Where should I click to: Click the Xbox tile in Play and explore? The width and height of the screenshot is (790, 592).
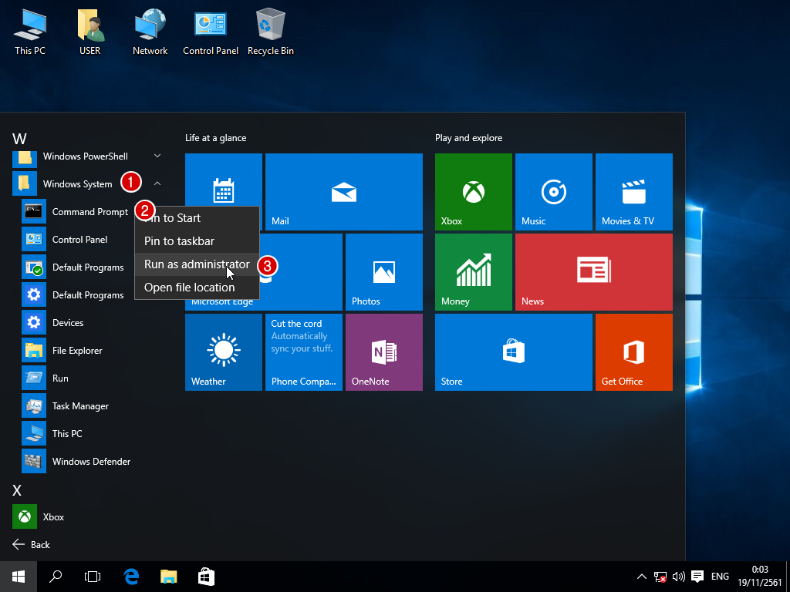tap(473, 191)
